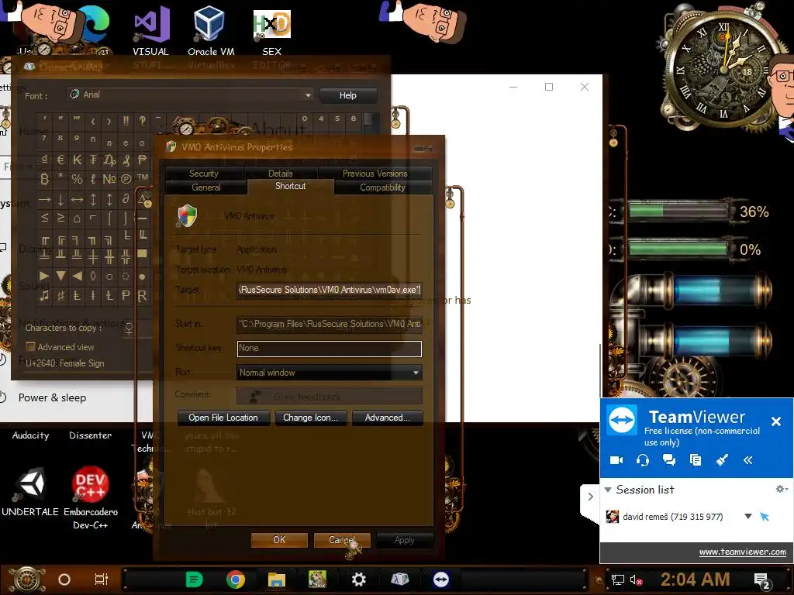Click the Target path input field

pyautogui.click(x=329, y=290)
